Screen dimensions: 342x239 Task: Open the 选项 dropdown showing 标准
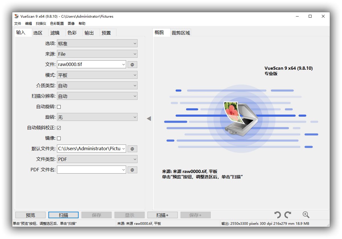pyautogui.click(x=97, y=44)
